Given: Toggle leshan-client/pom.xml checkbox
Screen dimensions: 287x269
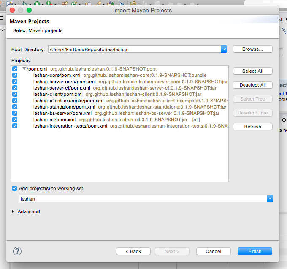Looking at the screenshot, I should (15, 94).
